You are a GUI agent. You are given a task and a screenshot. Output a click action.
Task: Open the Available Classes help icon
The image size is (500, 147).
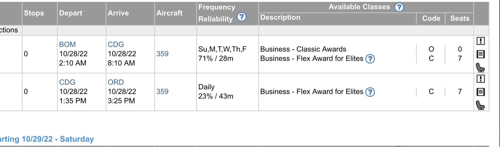pos(399,7)
